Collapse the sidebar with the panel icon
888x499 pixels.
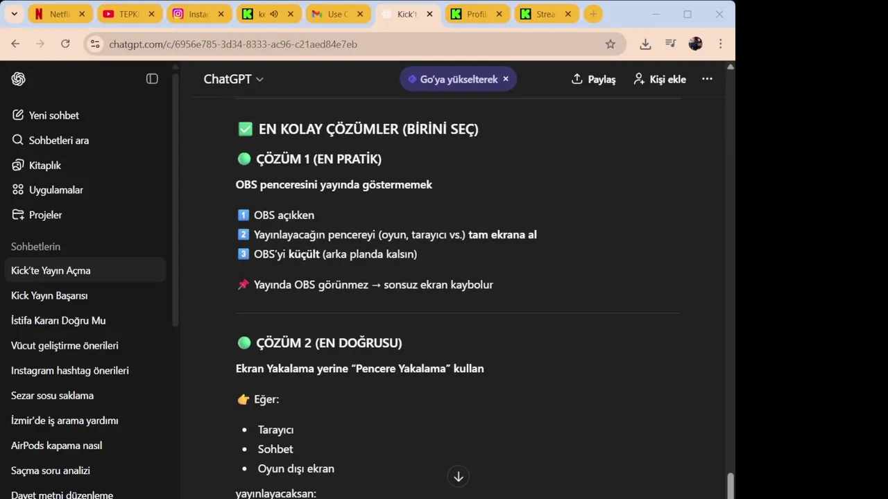tap(152, 79)
